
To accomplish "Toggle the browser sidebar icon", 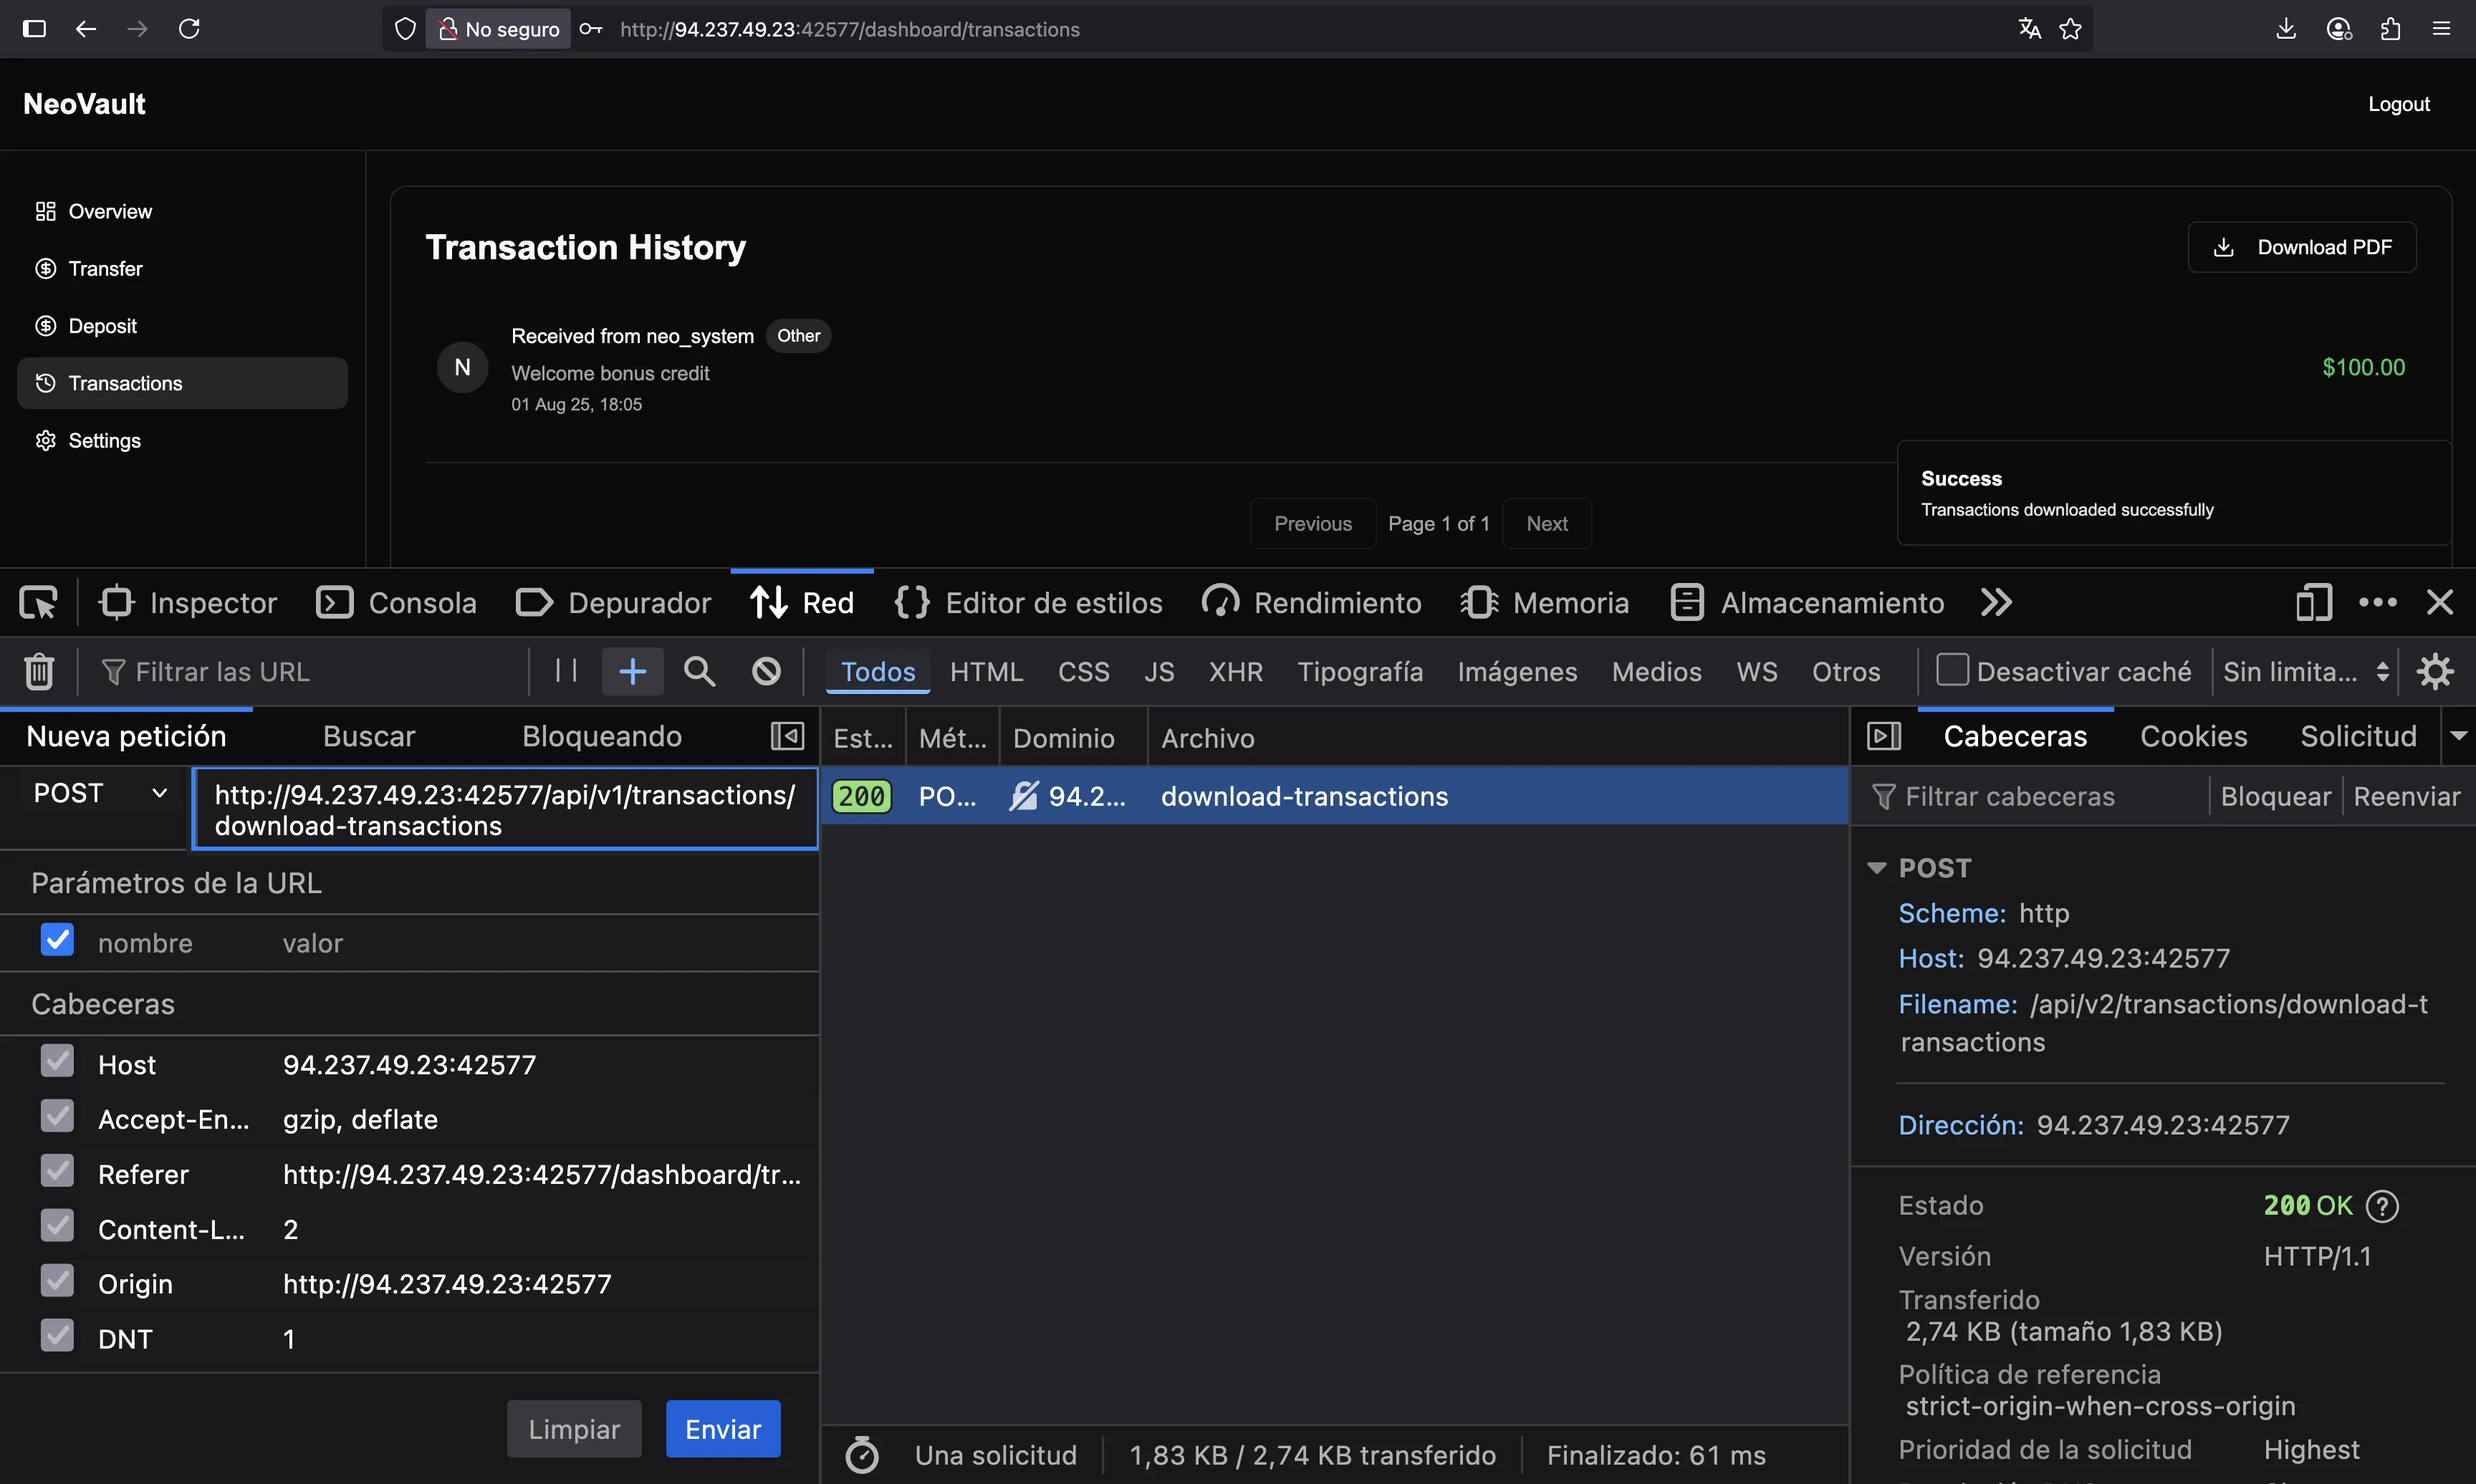I will click(x=34, y=28).
